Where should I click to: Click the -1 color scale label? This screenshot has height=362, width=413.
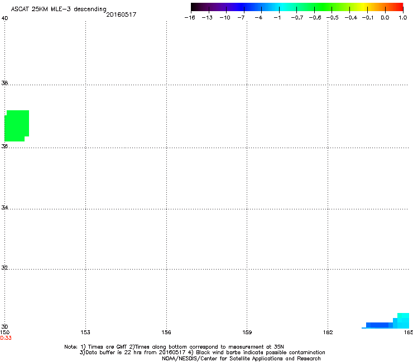(x=277, y=18)
